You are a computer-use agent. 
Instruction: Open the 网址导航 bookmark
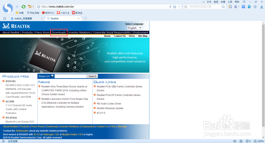point(33,13)
